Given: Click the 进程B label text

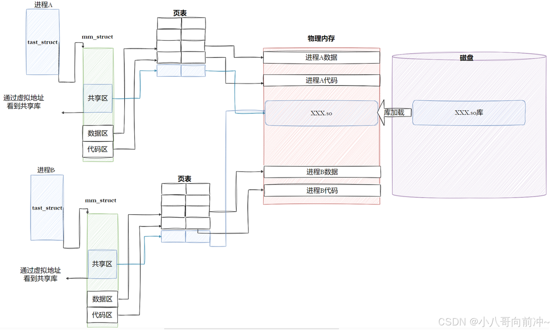Looking at the screenshot, I should tap(46, 170).
